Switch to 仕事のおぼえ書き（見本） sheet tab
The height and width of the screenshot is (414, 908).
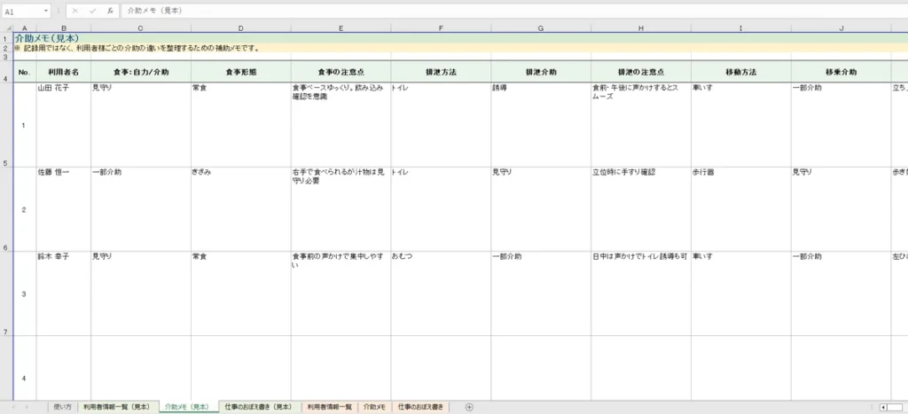pos(257,407)
